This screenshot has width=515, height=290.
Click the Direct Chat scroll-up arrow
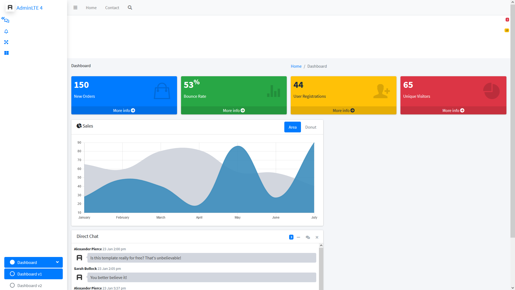321,245
